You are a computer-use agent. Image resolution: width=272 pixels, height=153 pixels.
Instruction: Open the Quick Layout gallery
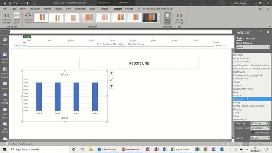17,18
